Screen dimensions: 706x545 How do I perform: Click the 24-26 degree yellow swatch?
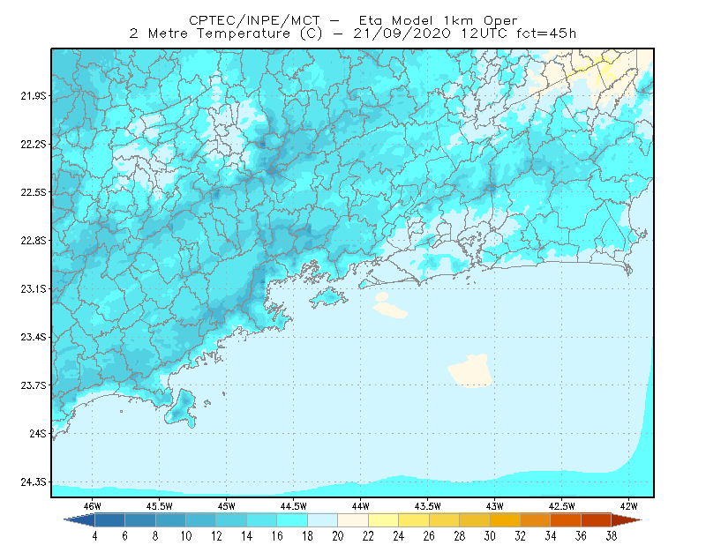click(x=414, y=520)
